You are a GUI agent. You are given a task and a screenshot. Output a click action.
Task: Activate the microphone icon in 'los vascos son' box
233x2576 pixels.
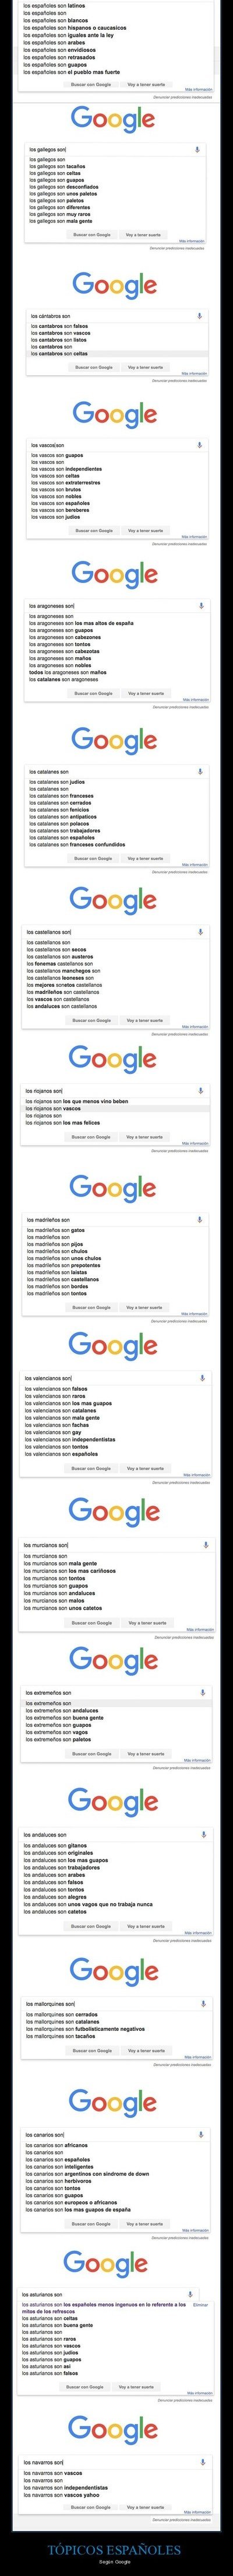click(x=200, y=445)
